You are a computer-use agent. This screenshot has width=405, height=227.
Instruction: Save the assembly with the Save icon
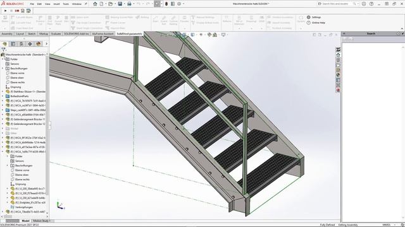point(120,4)
